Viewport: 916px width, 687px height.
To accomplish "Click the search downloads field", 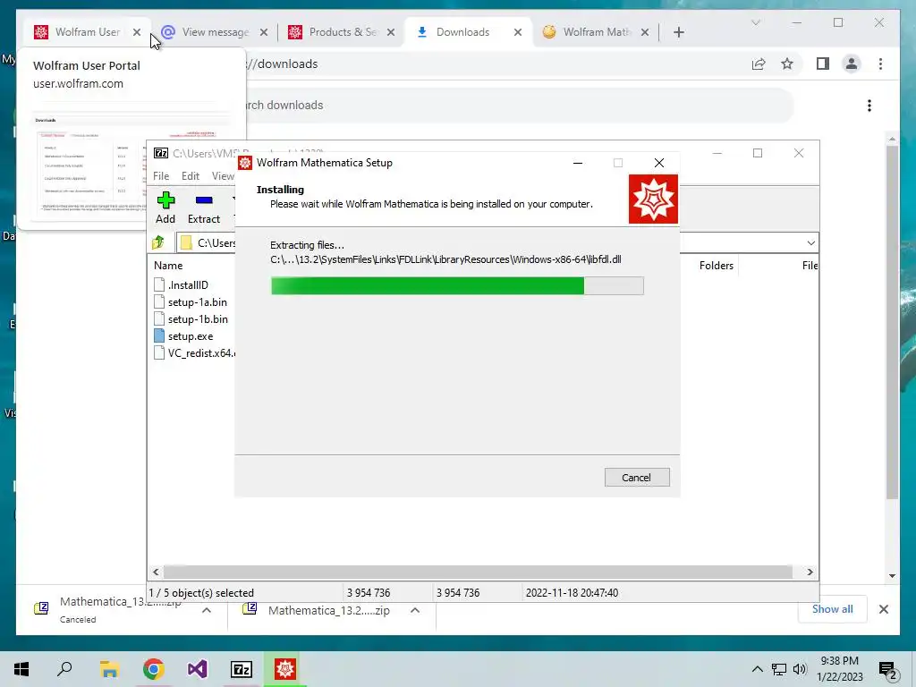I will pos(518,106).
